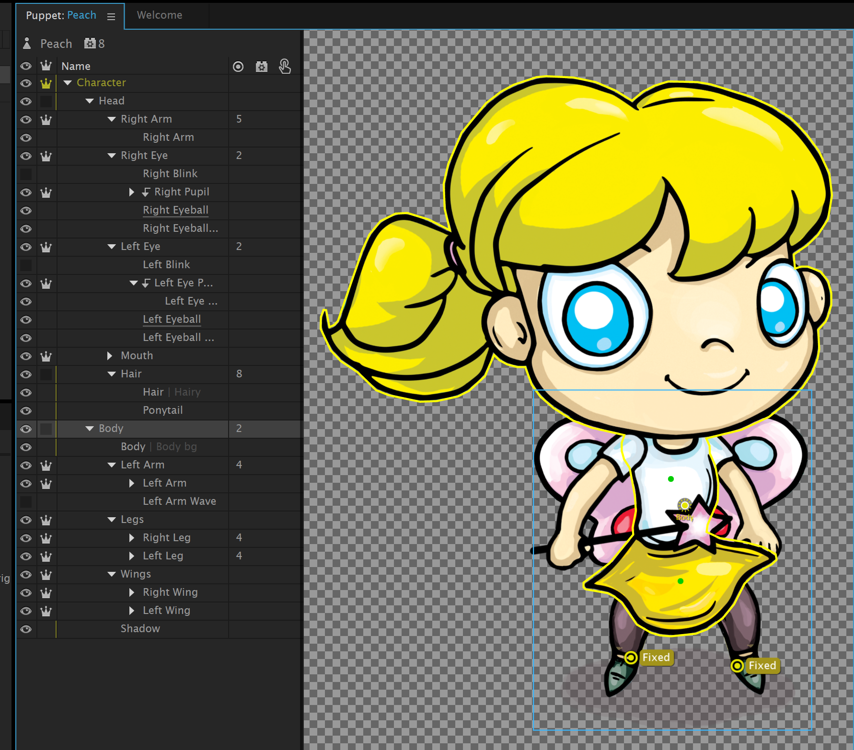Click handle count 8 on Hair row
The image size is (854, 750).
pos(239,374)
